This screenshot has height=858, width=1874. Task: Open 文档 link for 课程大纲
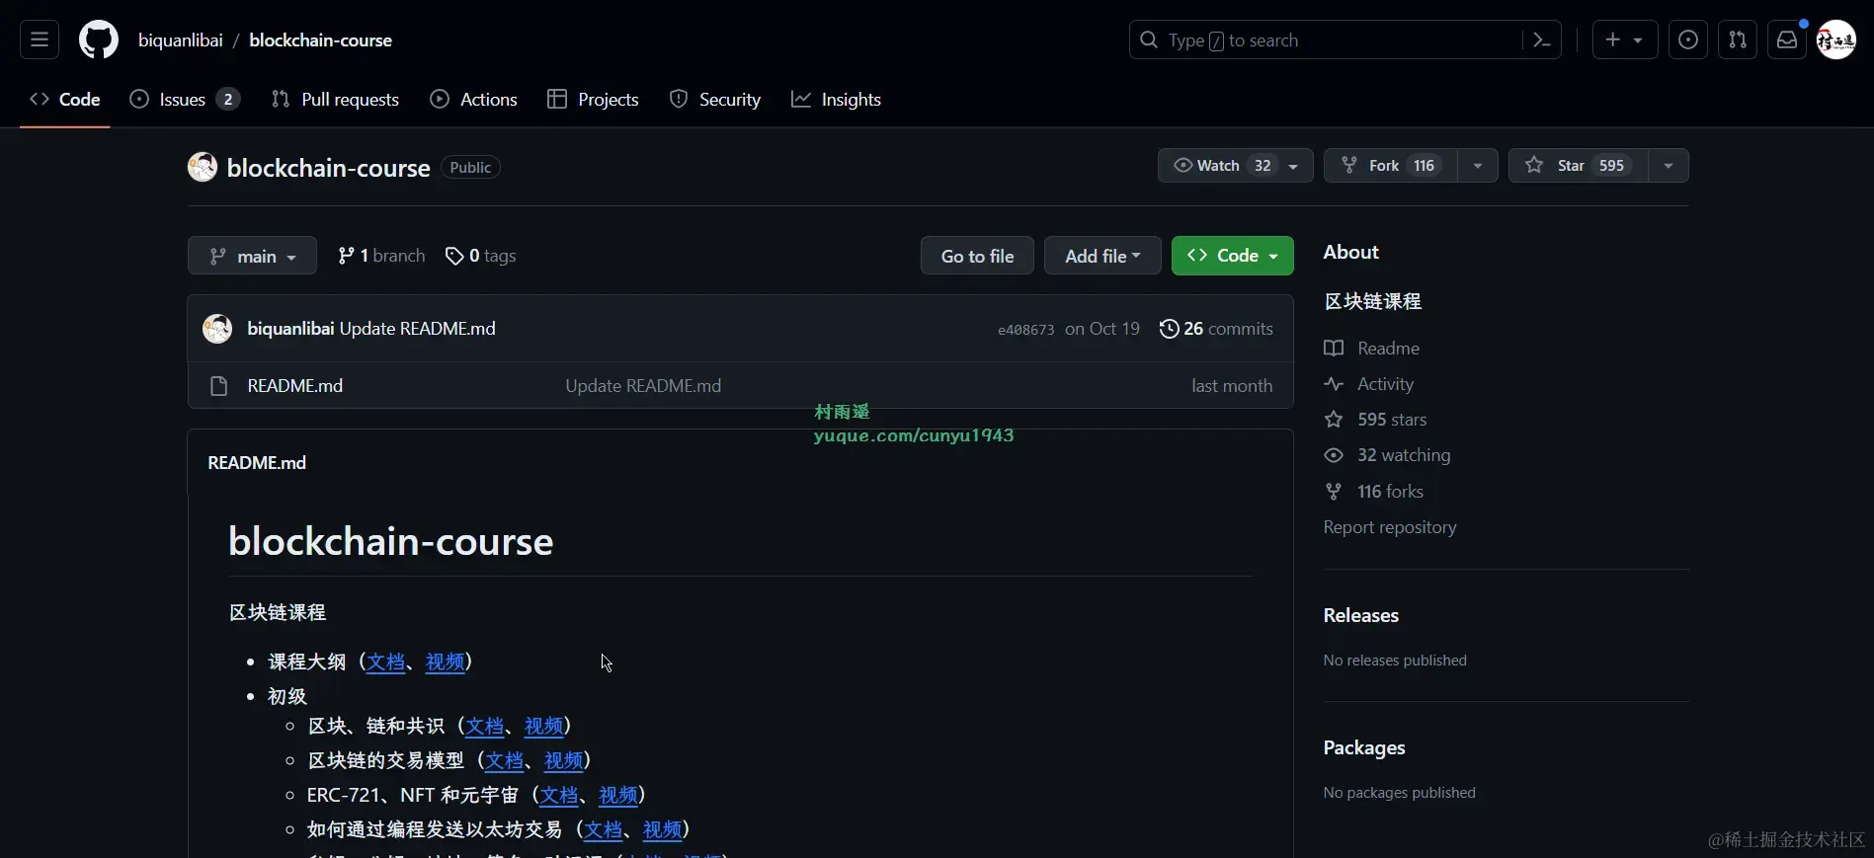pos(385,662)
